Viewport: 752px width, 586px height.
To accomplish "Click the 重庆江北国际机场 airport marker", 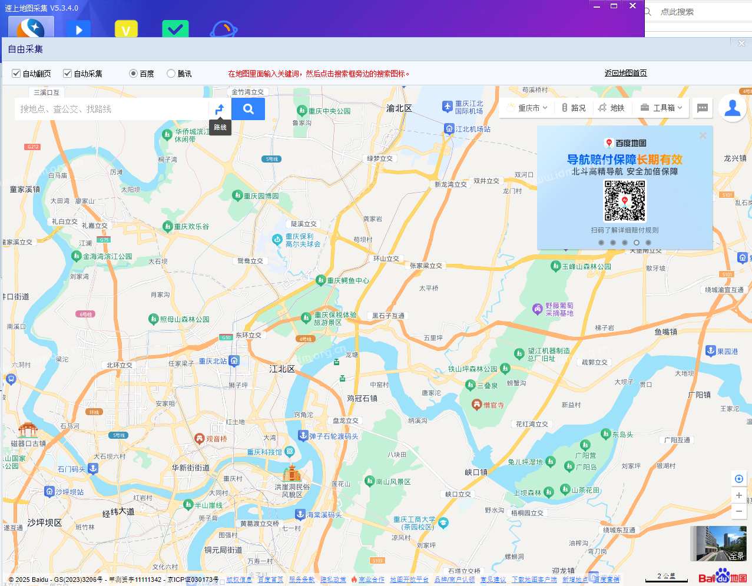I will [447, 107].
